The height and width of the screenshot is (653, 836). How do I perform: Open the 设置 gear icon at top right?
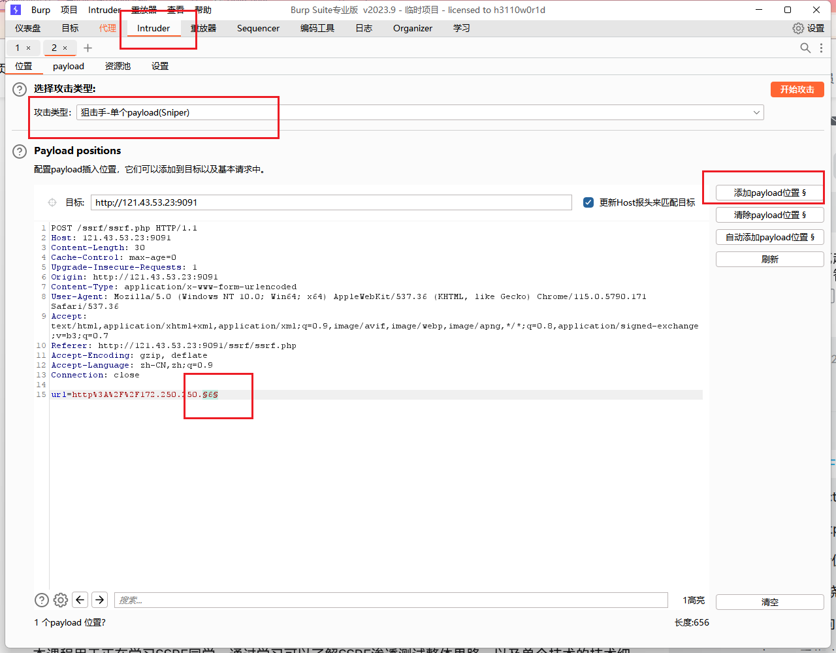(x=798, y=28)
